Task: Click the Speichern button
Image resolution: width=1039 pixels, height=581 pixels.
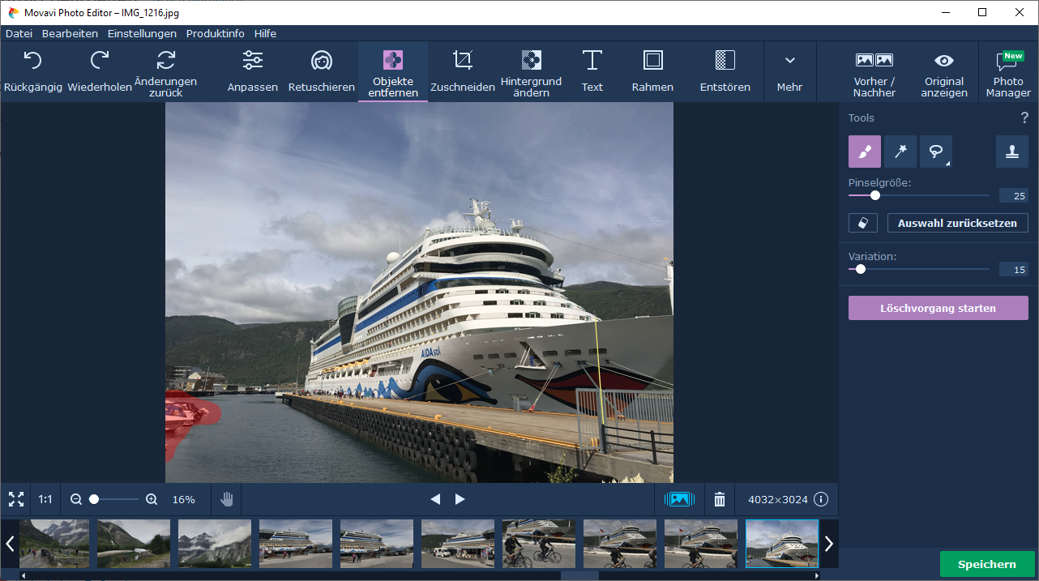Action: 986,564
